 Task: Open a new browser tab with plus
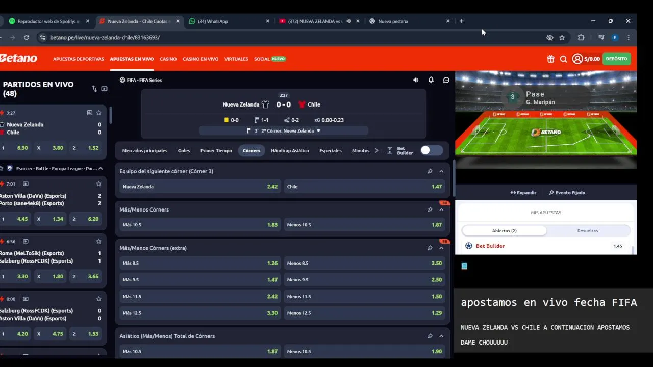tap(462, 21)
